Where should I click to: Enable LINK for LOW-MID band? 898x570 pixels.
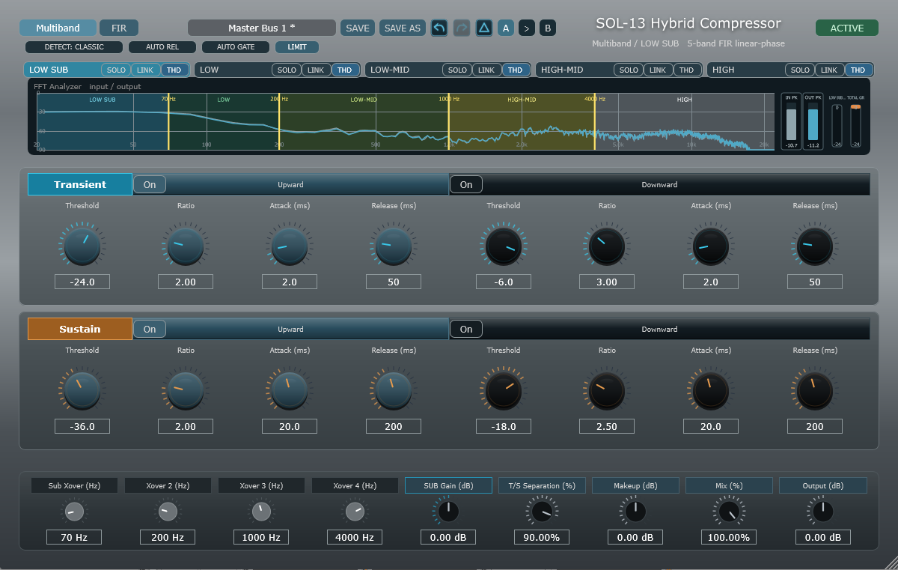486,70
